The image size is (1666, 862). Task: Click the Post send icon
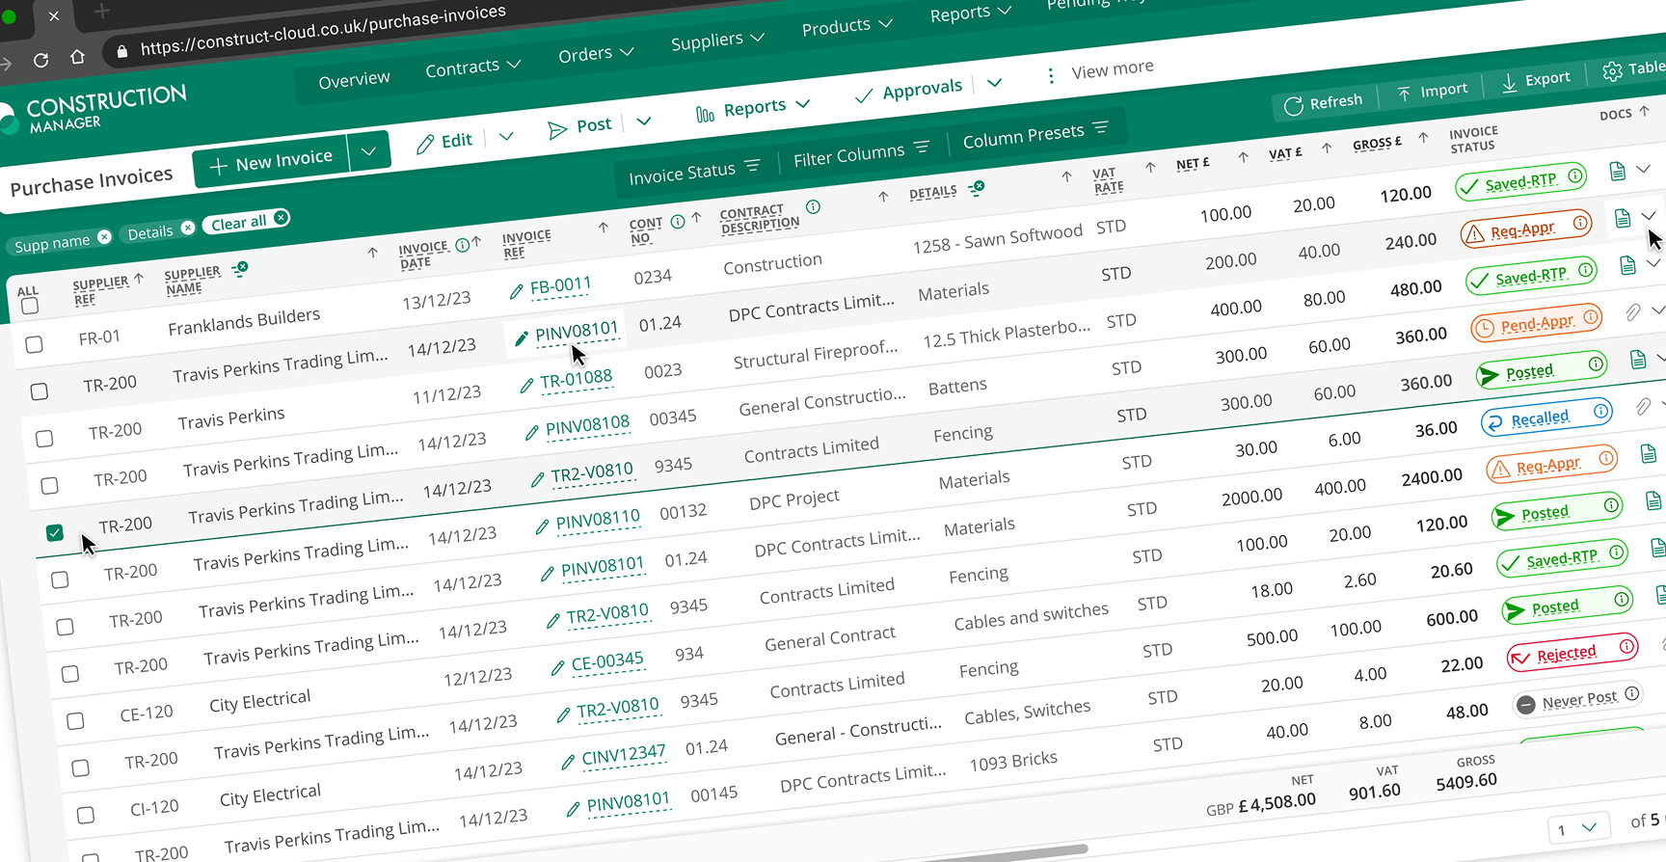point(557,130)
